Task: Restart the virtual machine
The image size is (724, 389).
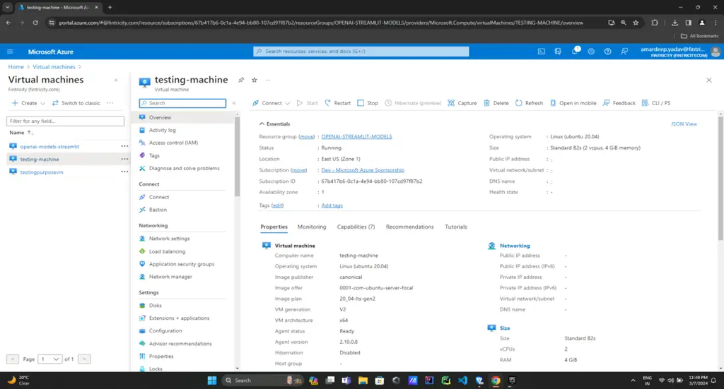Action: 337,103
